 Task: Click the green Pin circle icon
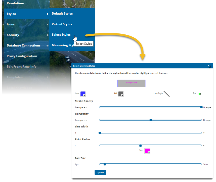pos(200,94)
